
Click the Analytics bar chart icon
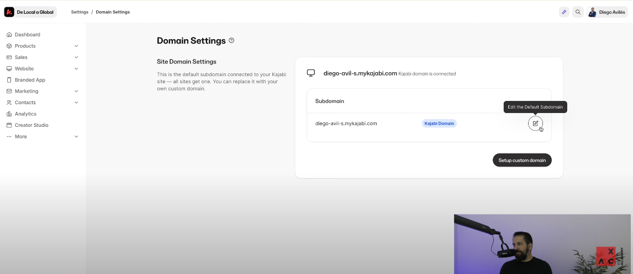tap(9, 114)
